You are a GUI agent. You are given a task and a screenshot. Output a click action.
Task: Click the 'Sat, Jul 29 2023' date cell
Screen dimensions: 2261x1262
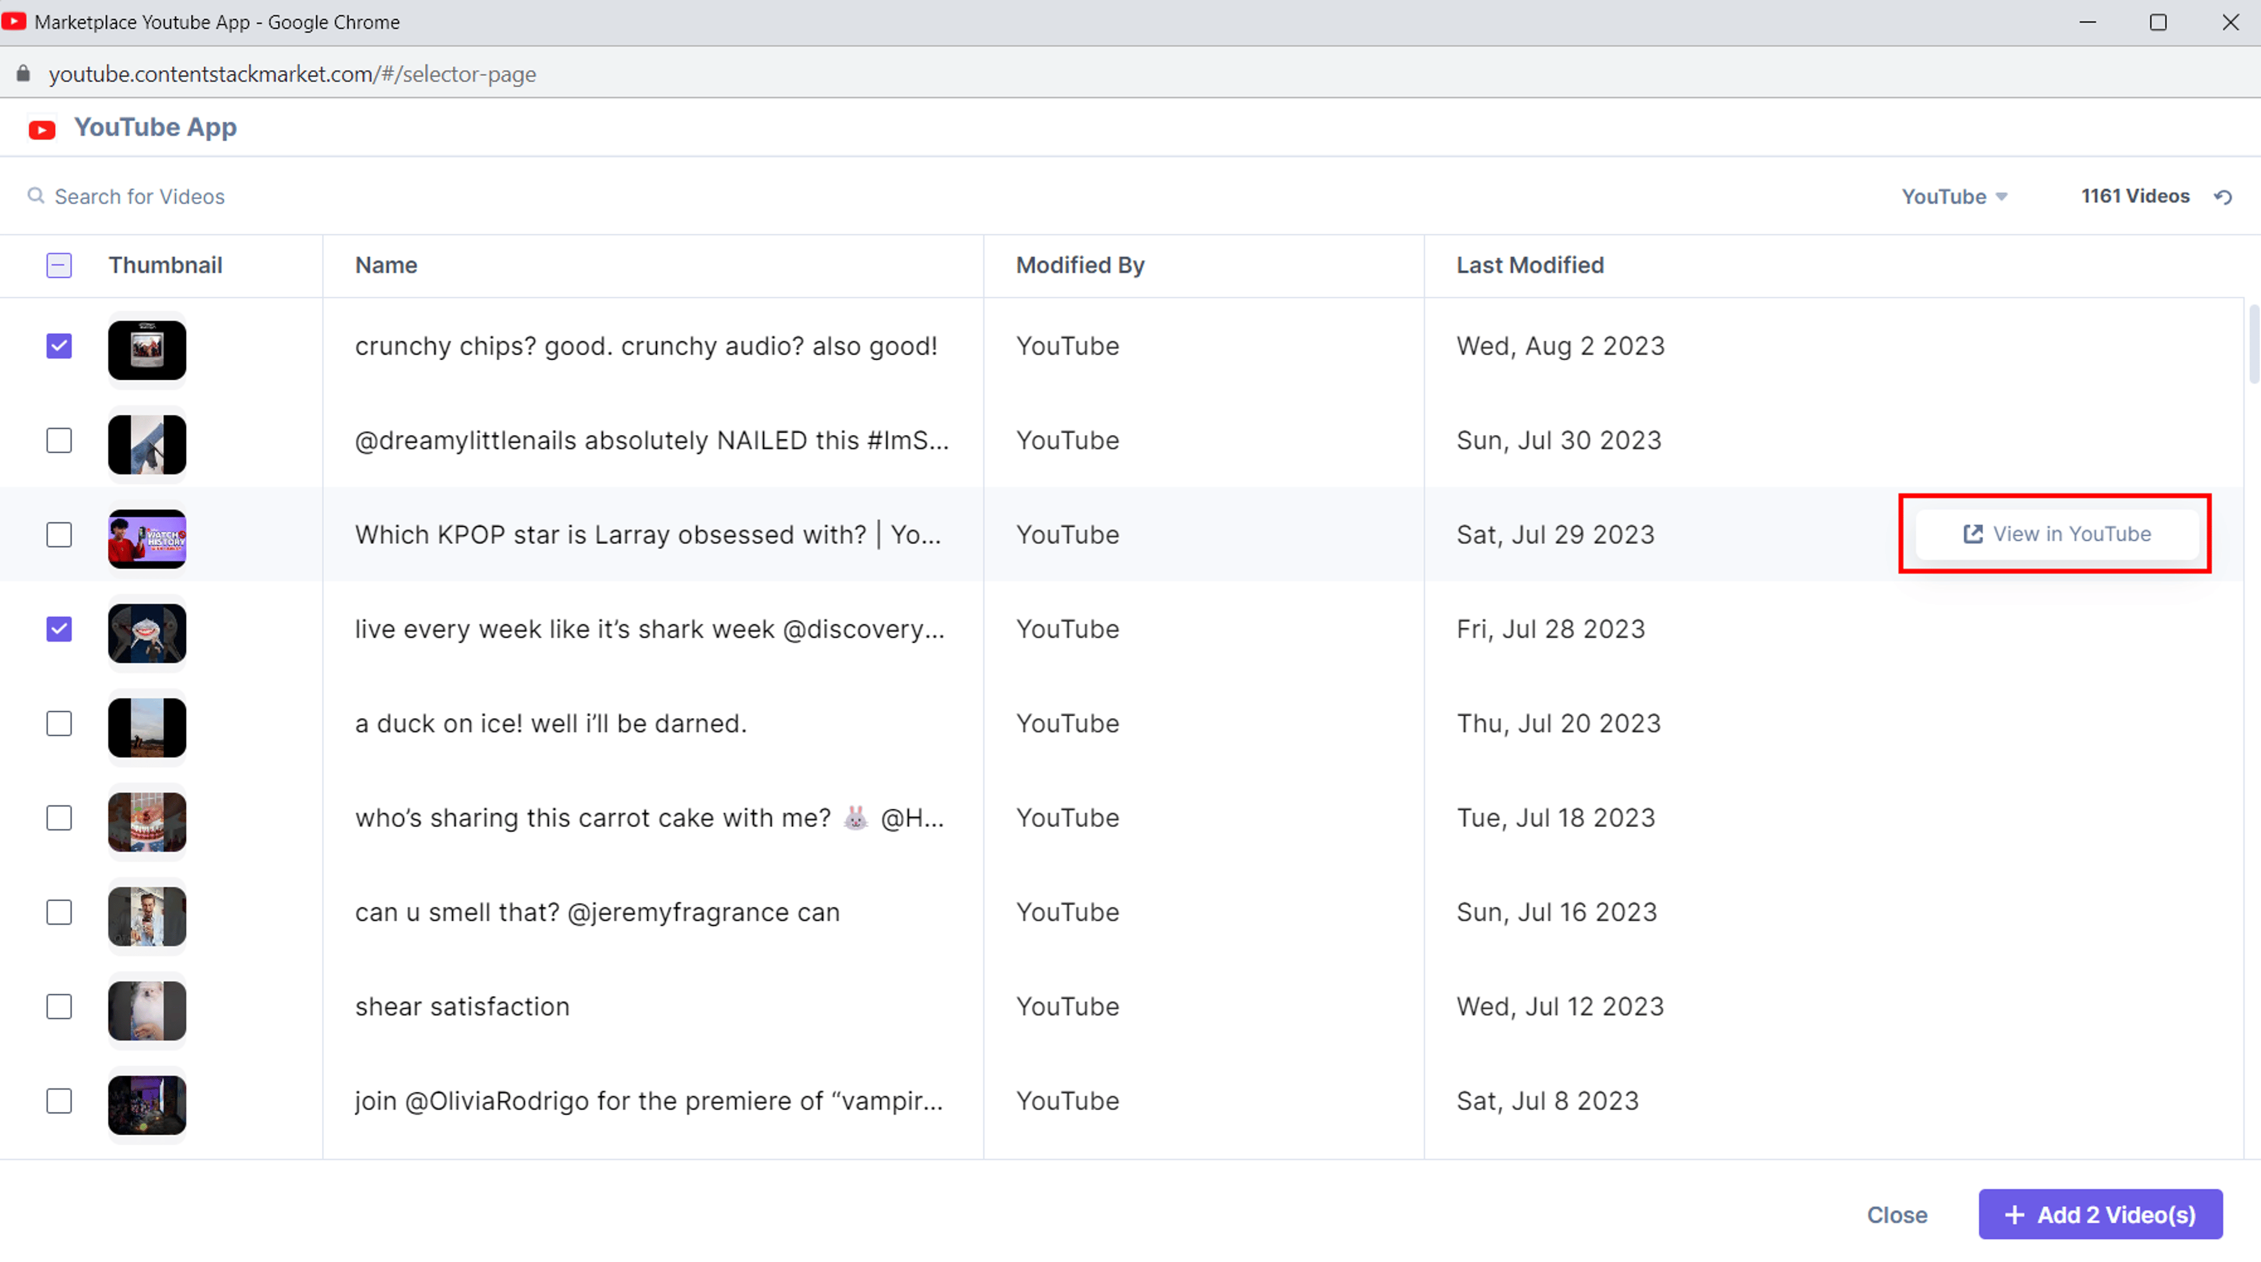pyautogui.click(x=1555, y=534)
